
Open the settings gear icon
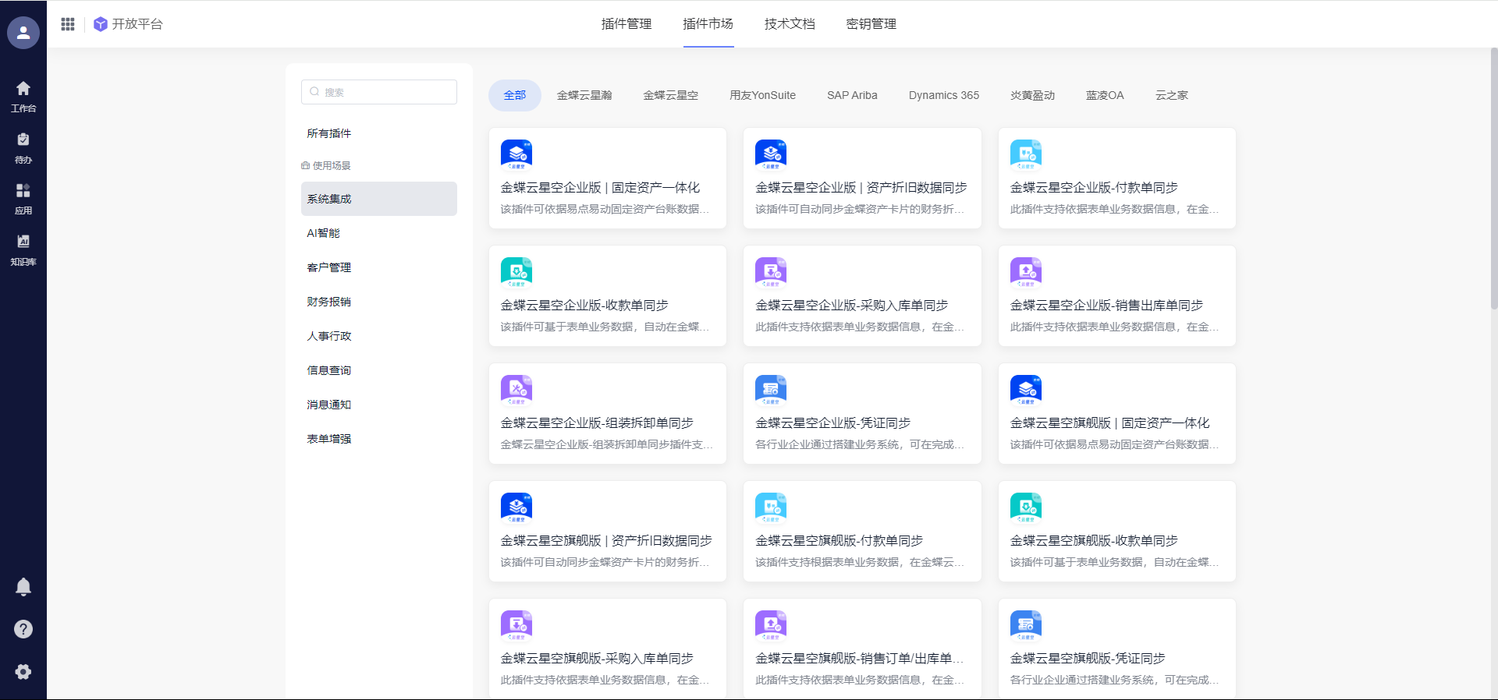click(23, 672)
